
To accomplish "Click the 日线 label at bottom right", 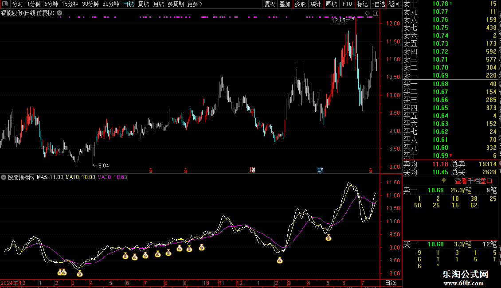I will click(x=391, y=283).
